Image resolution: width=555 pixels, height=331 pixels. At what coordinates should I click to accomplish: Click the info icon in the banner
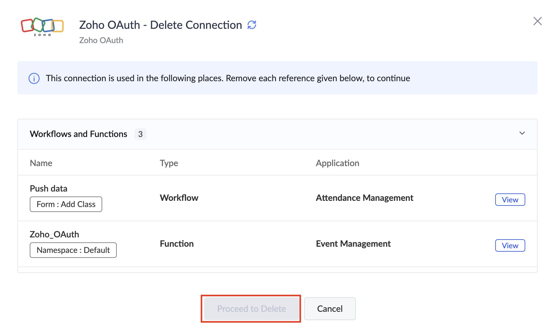tap(34, 78)
